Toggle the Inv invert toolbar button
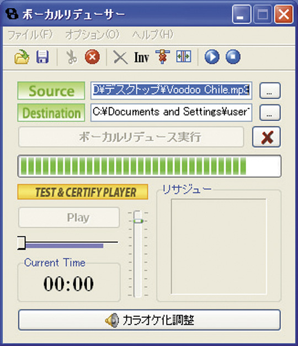298x346 pixels. 142,57
